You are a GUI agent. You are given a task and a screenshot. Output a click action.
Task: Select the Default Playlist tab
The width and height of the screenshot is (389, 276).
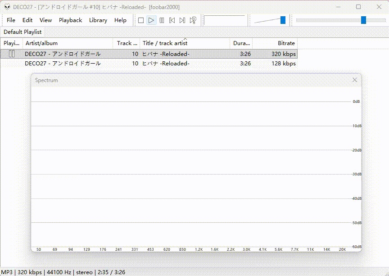click(x=23, y=32)
